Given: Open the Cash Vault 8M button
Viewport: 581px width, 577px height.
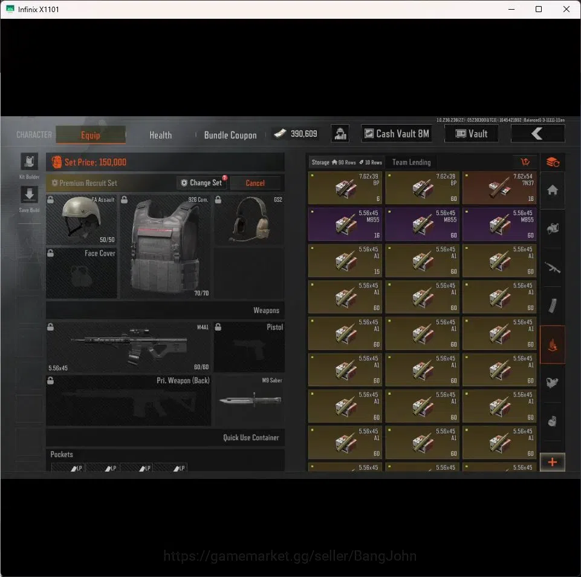Looking at the screenshot, I should click(x=397, y=134).
